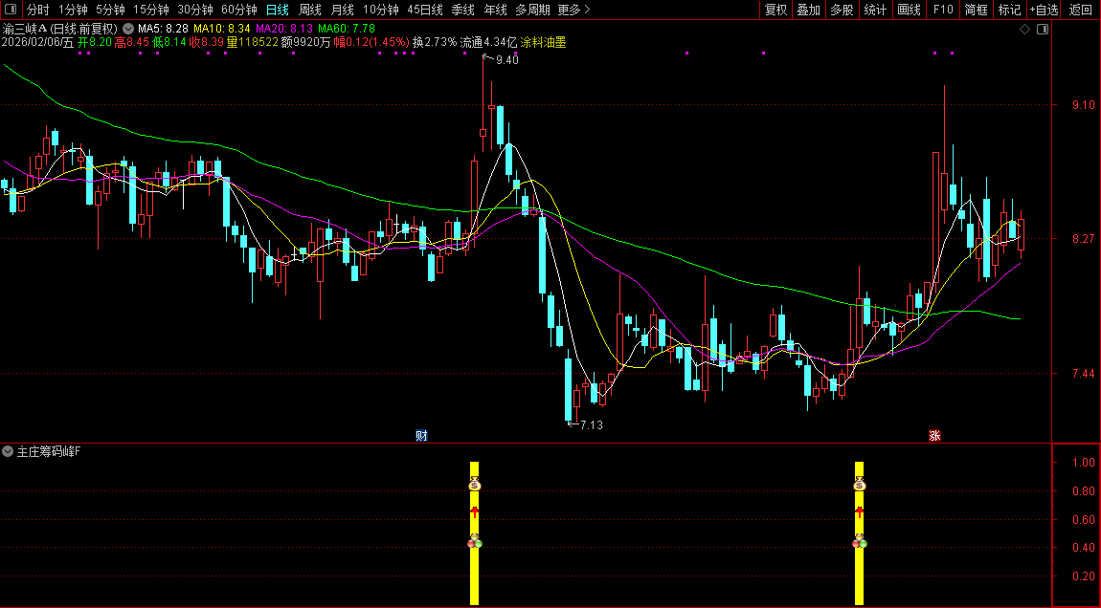Add stock with +自选 button
The height and width of the screenshot is (608, 1101).
(1044, 10)
